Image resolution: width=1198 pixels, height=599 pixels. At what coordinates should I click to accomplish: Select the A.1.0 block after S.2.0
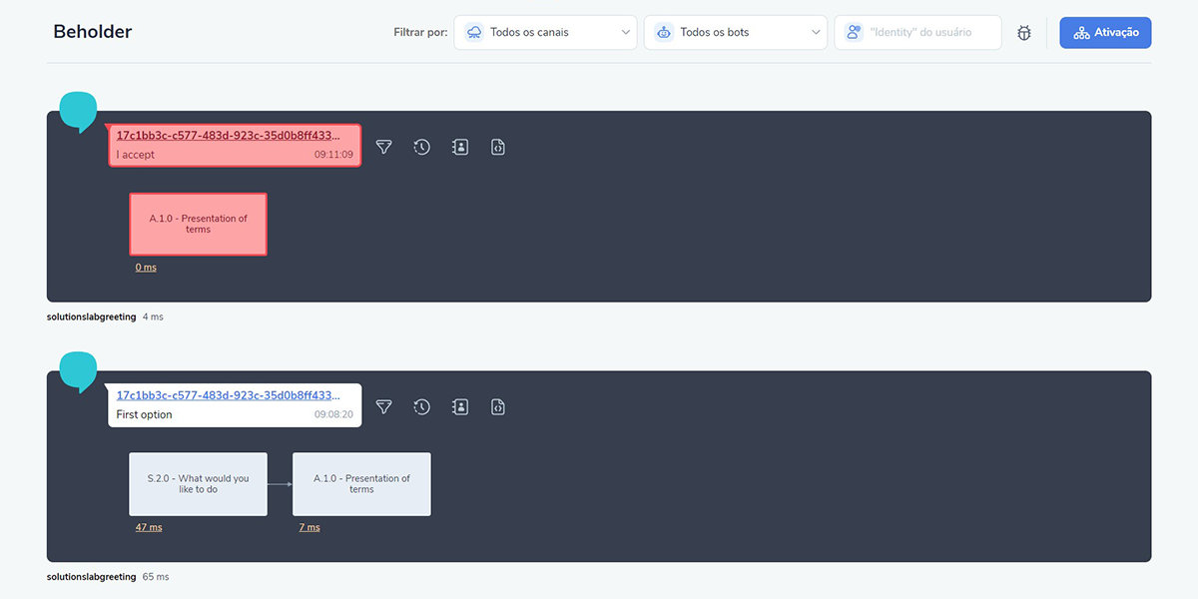click(x=361, y=484)
